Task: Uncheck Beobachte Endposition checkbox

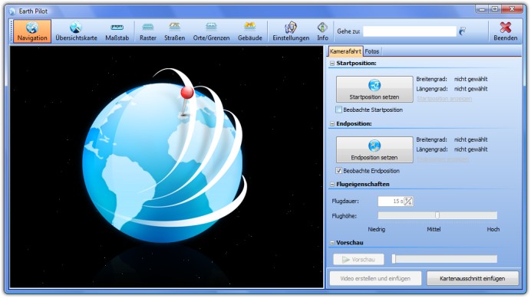Action: click(x=338, y=171)
